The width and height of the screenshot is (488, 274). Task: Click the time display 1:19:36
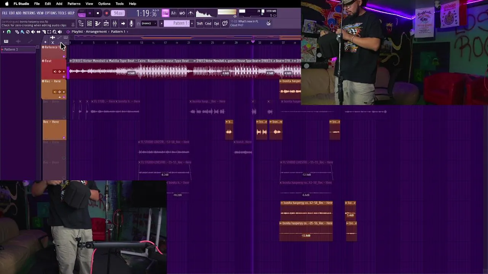[146, 14]
